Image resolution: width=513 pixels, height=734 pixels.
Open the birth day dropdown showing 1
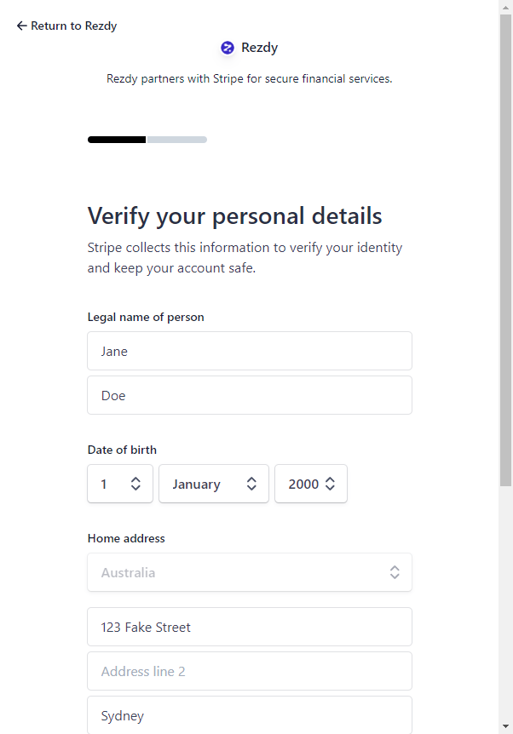pyautogui.click(x=120, y=484)
